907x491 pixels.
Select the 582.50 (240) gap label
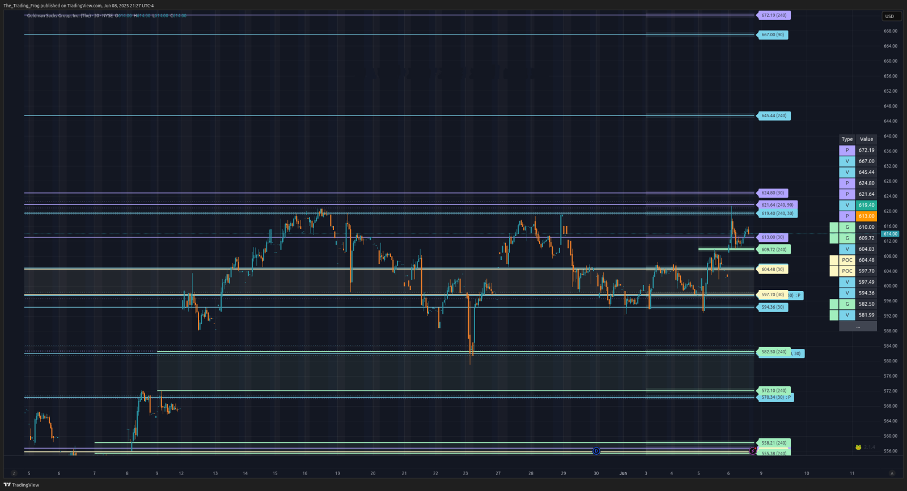pyautogui.click(x=774, y=352)
